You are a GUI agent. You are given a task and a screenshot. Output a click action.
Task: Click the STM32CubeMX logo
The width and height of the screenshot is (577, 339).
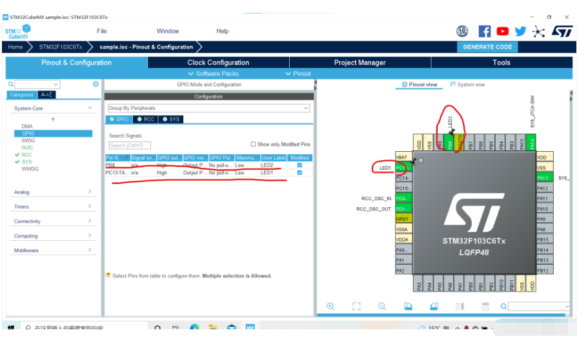[17, 32]
